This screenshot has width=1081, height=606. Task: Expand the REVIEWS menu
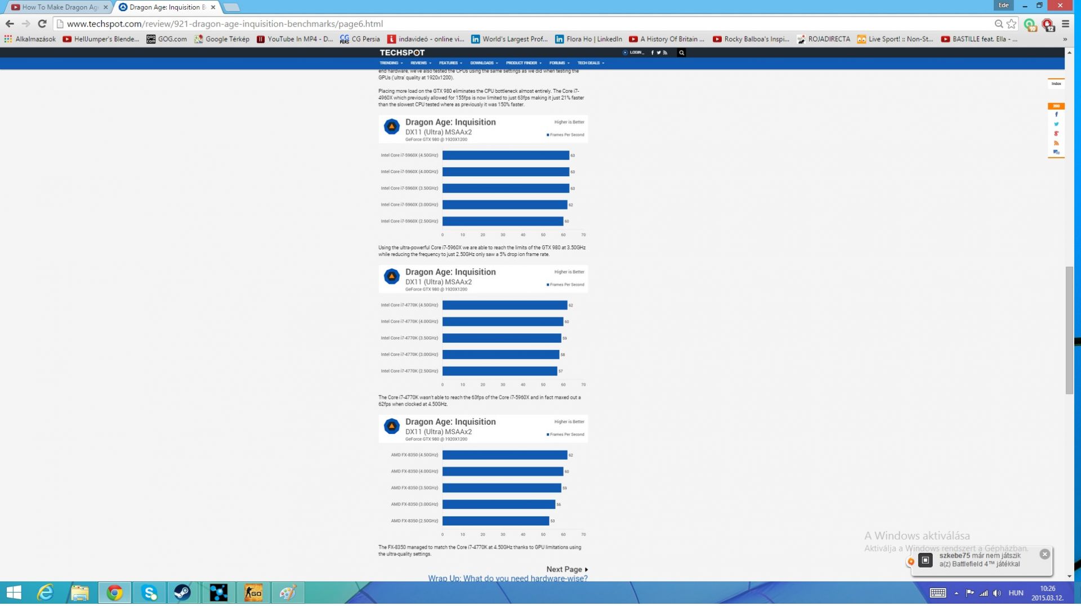click(x=421, y=63)
